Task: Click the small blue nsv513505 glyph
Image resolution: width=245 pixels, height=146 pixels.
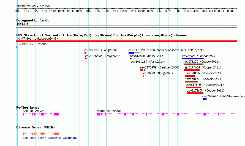Action: (131, 59)
